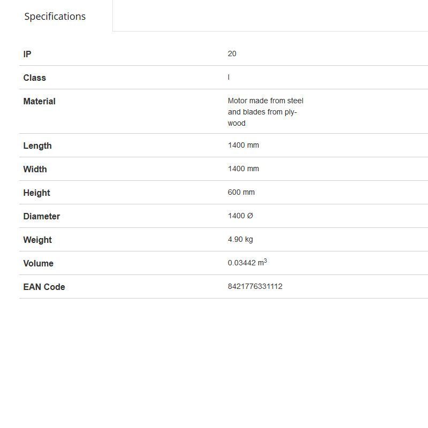Select the Height value 600 mm

tap(241, 192)
